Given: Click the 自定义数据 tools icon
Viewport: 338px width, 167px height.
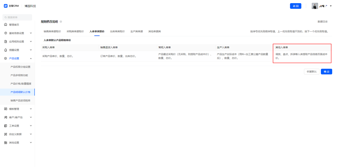Looking at the screenshot, I should point(6,134).
